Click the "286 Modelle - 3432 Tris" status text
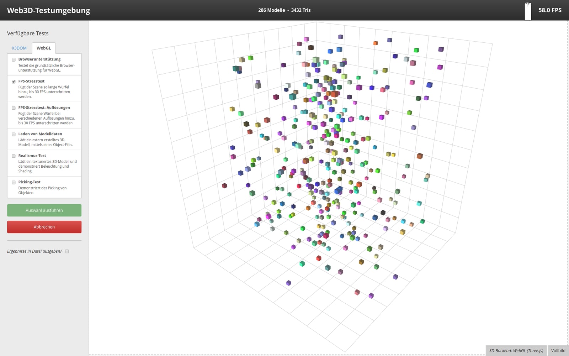The height and width of the screenshot is (356, 569). (284, 10)
